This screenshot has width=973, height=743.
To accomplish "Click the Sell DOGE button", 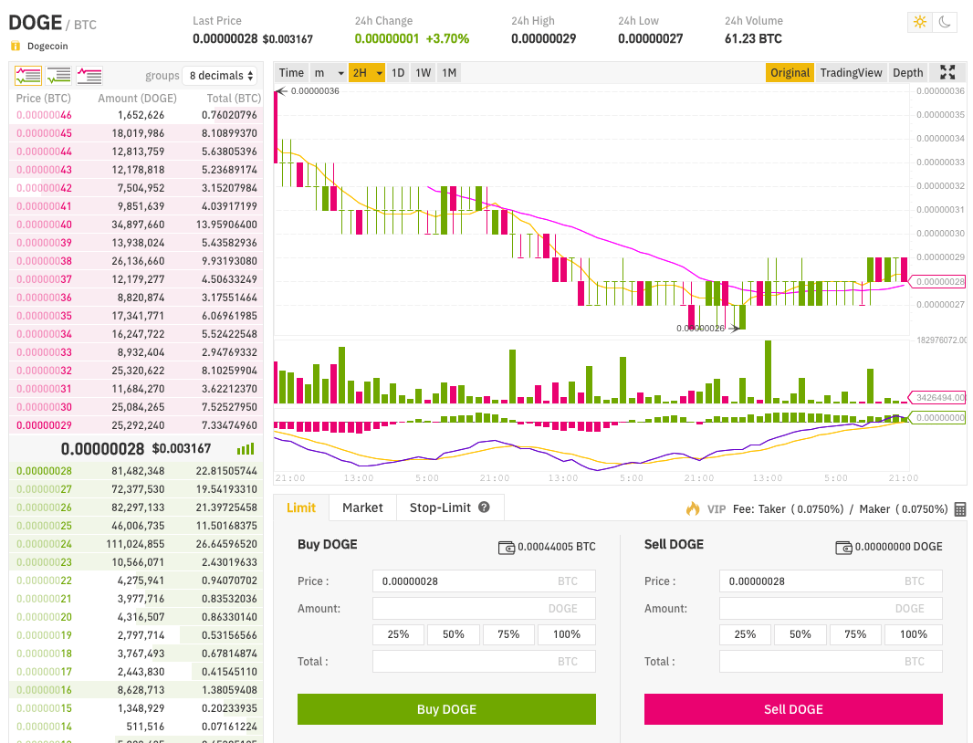I will (793, 709).
